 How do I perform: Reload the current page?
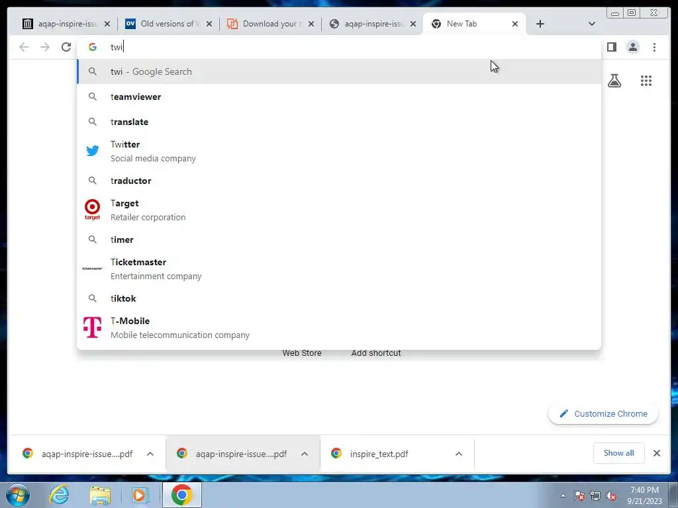coord(66,47)
